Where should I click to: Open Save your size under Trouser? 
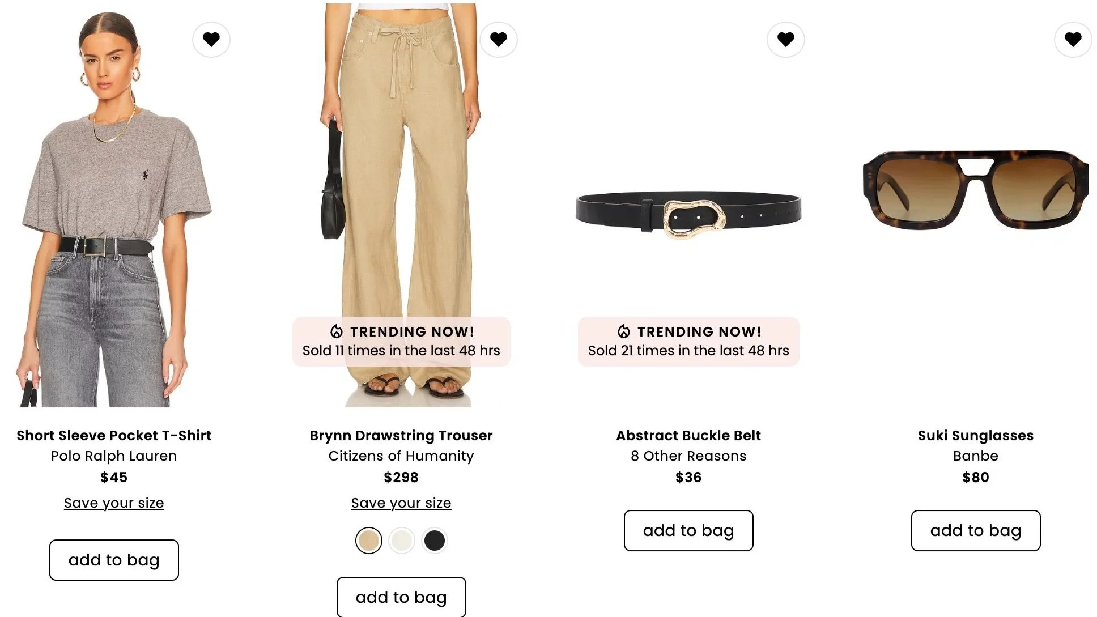(x=401, y=503)
